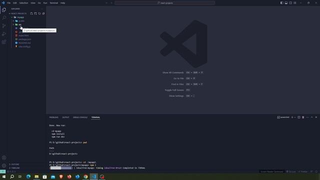Open the Source Control view
Viewport: 320px width, 180px height.
coord(4,25)
